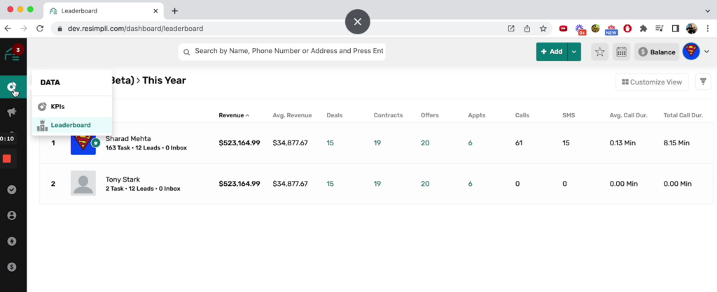Click the dollar sign icon in left sidebar

click(x=12, y=266)
